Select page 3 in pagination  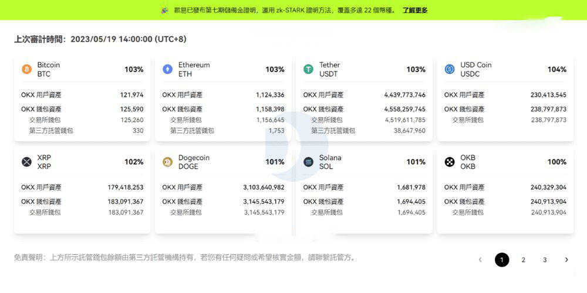[545, 260]
